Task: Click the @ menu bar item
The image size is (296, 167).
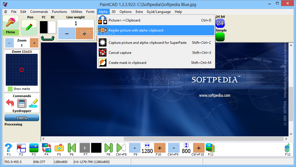Action: pos(6,12)
